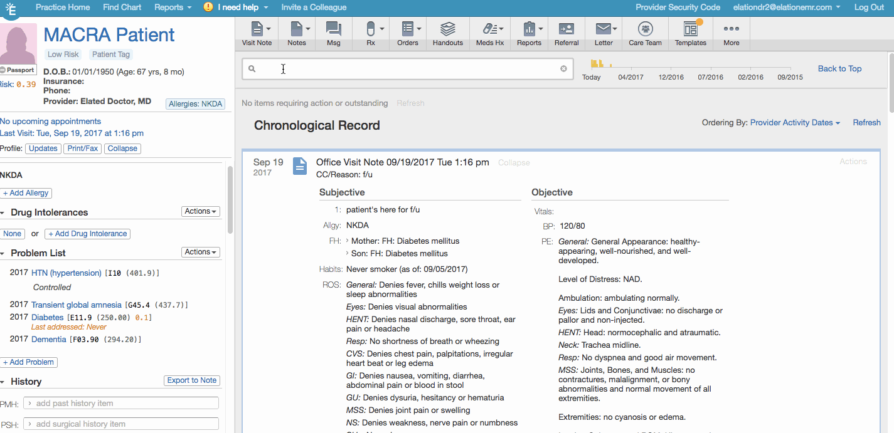894x433 pixels.
Task: Open the top Reports menu
Action: [173, 8]
